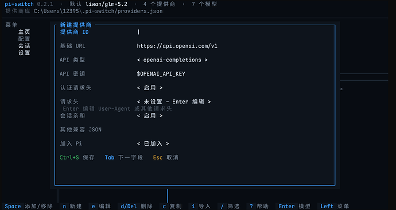Open 配置 menu entry
Image resolution: width=396 pixels, height=210 pixels.
pos(24,39)
